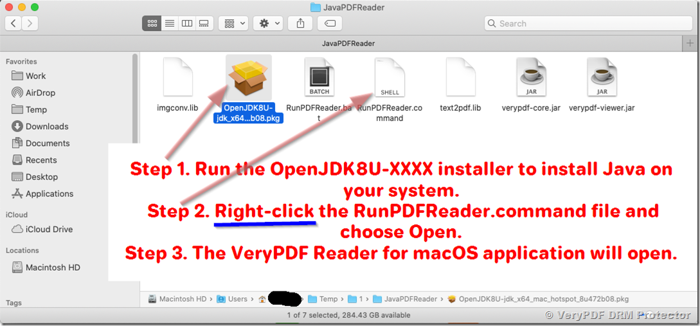Select the OpenJDK8U package installer icon

click(x=249, y=78)
